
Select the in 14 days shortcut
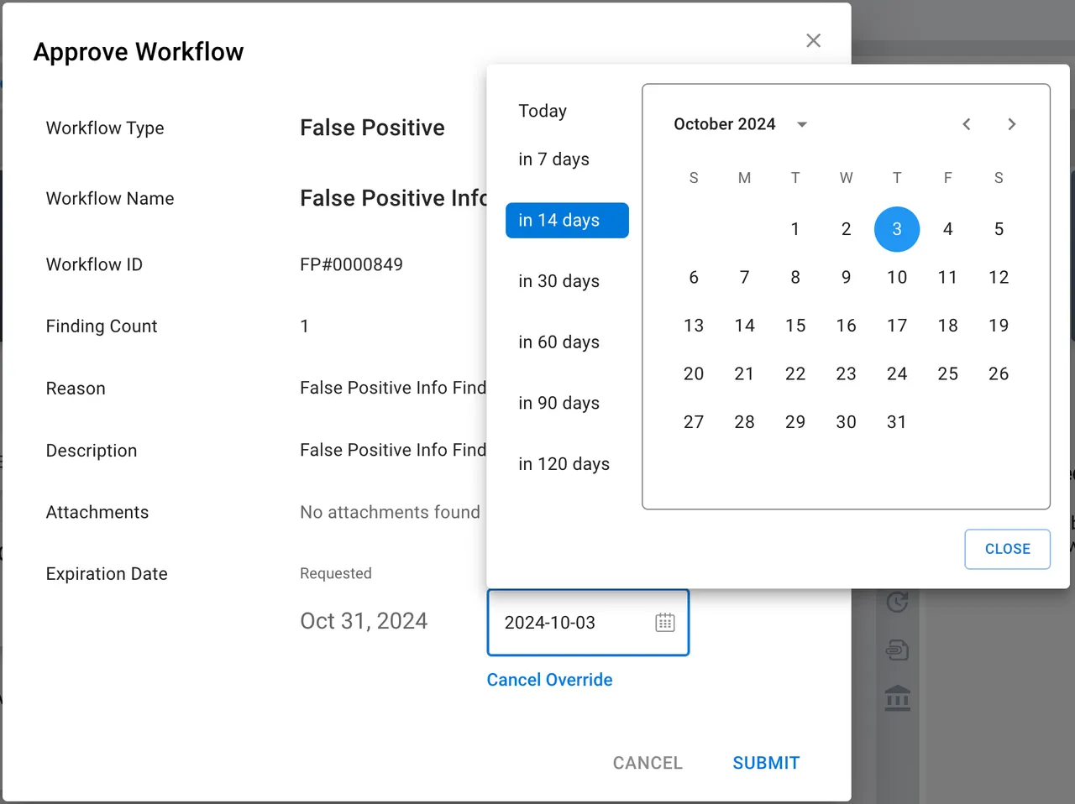coord(567,220)
